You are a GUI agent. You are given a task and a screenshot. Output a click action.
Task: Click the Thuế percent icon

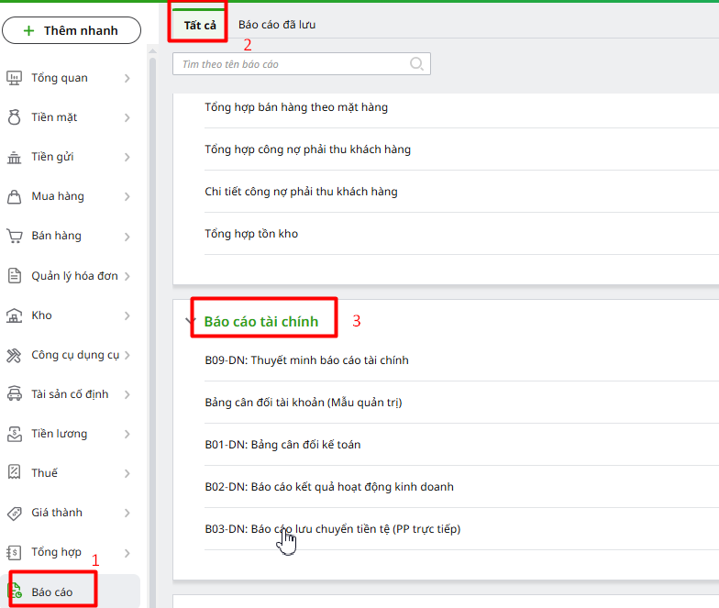pyautogui.click(x=15, y=473)
